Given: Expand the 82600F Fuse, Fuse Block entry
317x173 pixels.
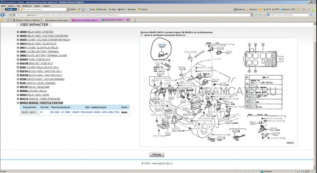Looking at the screenshot, I should point(17,59).
